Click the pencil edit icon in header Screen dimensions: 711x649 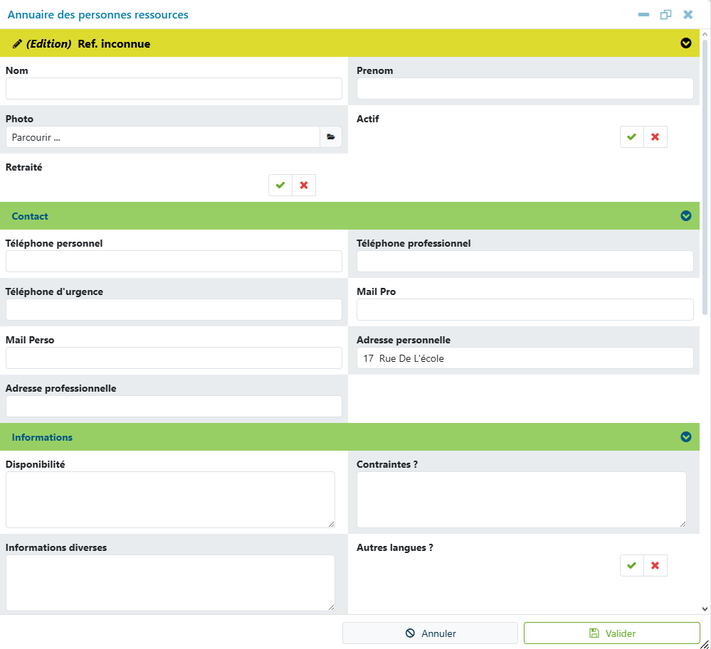coord(17,43)
